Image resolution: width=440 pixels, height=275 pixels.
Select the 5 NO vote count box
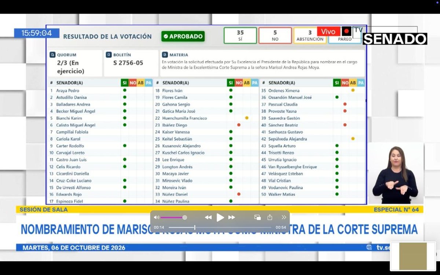pyautogui.click(x=275, y=36)
